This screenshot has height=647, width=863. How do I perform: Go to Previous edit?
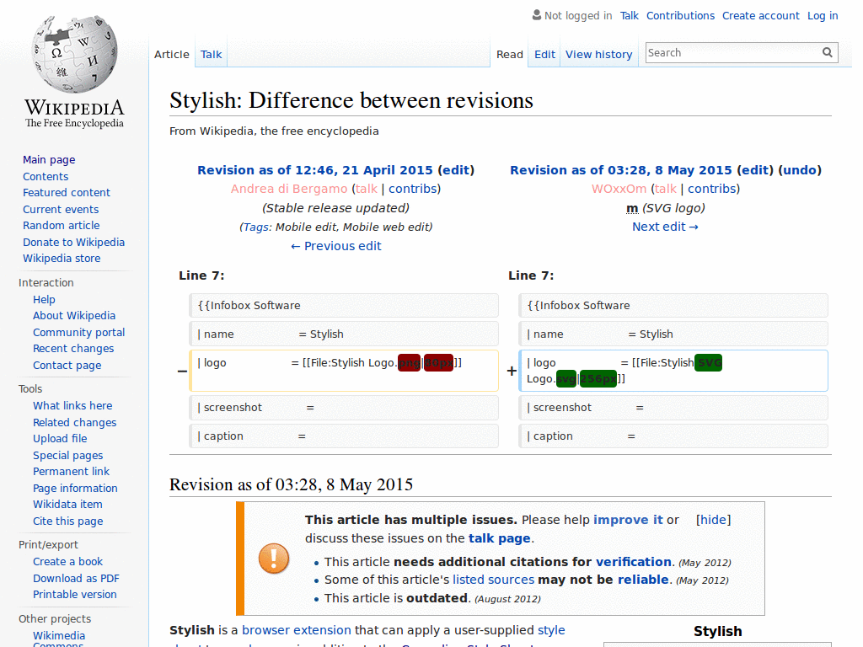pos(335,246)
